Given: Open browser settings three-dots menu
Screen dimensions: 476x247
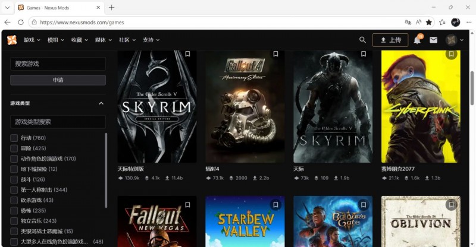Looking at the screenshot, I should (x=469, y=22).
